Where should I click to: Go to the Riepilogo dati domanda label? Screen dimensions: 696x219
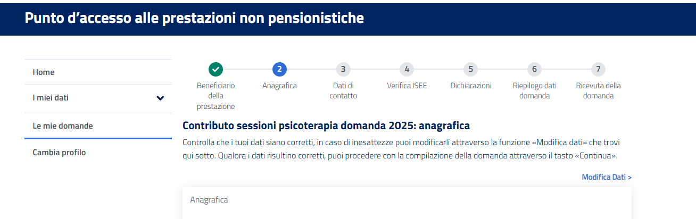coord(534,90)
